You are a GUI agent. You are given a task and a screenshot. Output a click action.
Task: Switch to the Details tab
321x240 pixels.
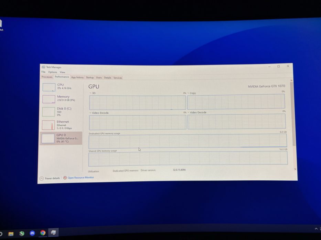(107, 78)
